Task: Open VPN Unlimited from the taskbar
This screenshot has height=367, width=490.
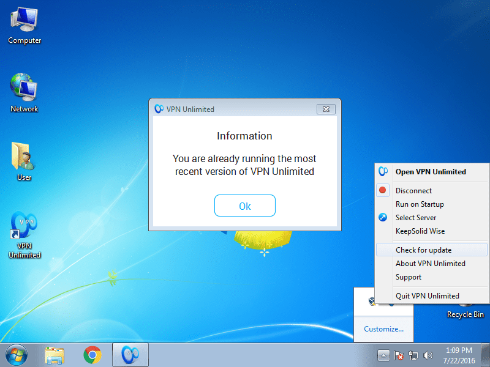Action: [130, 355]
